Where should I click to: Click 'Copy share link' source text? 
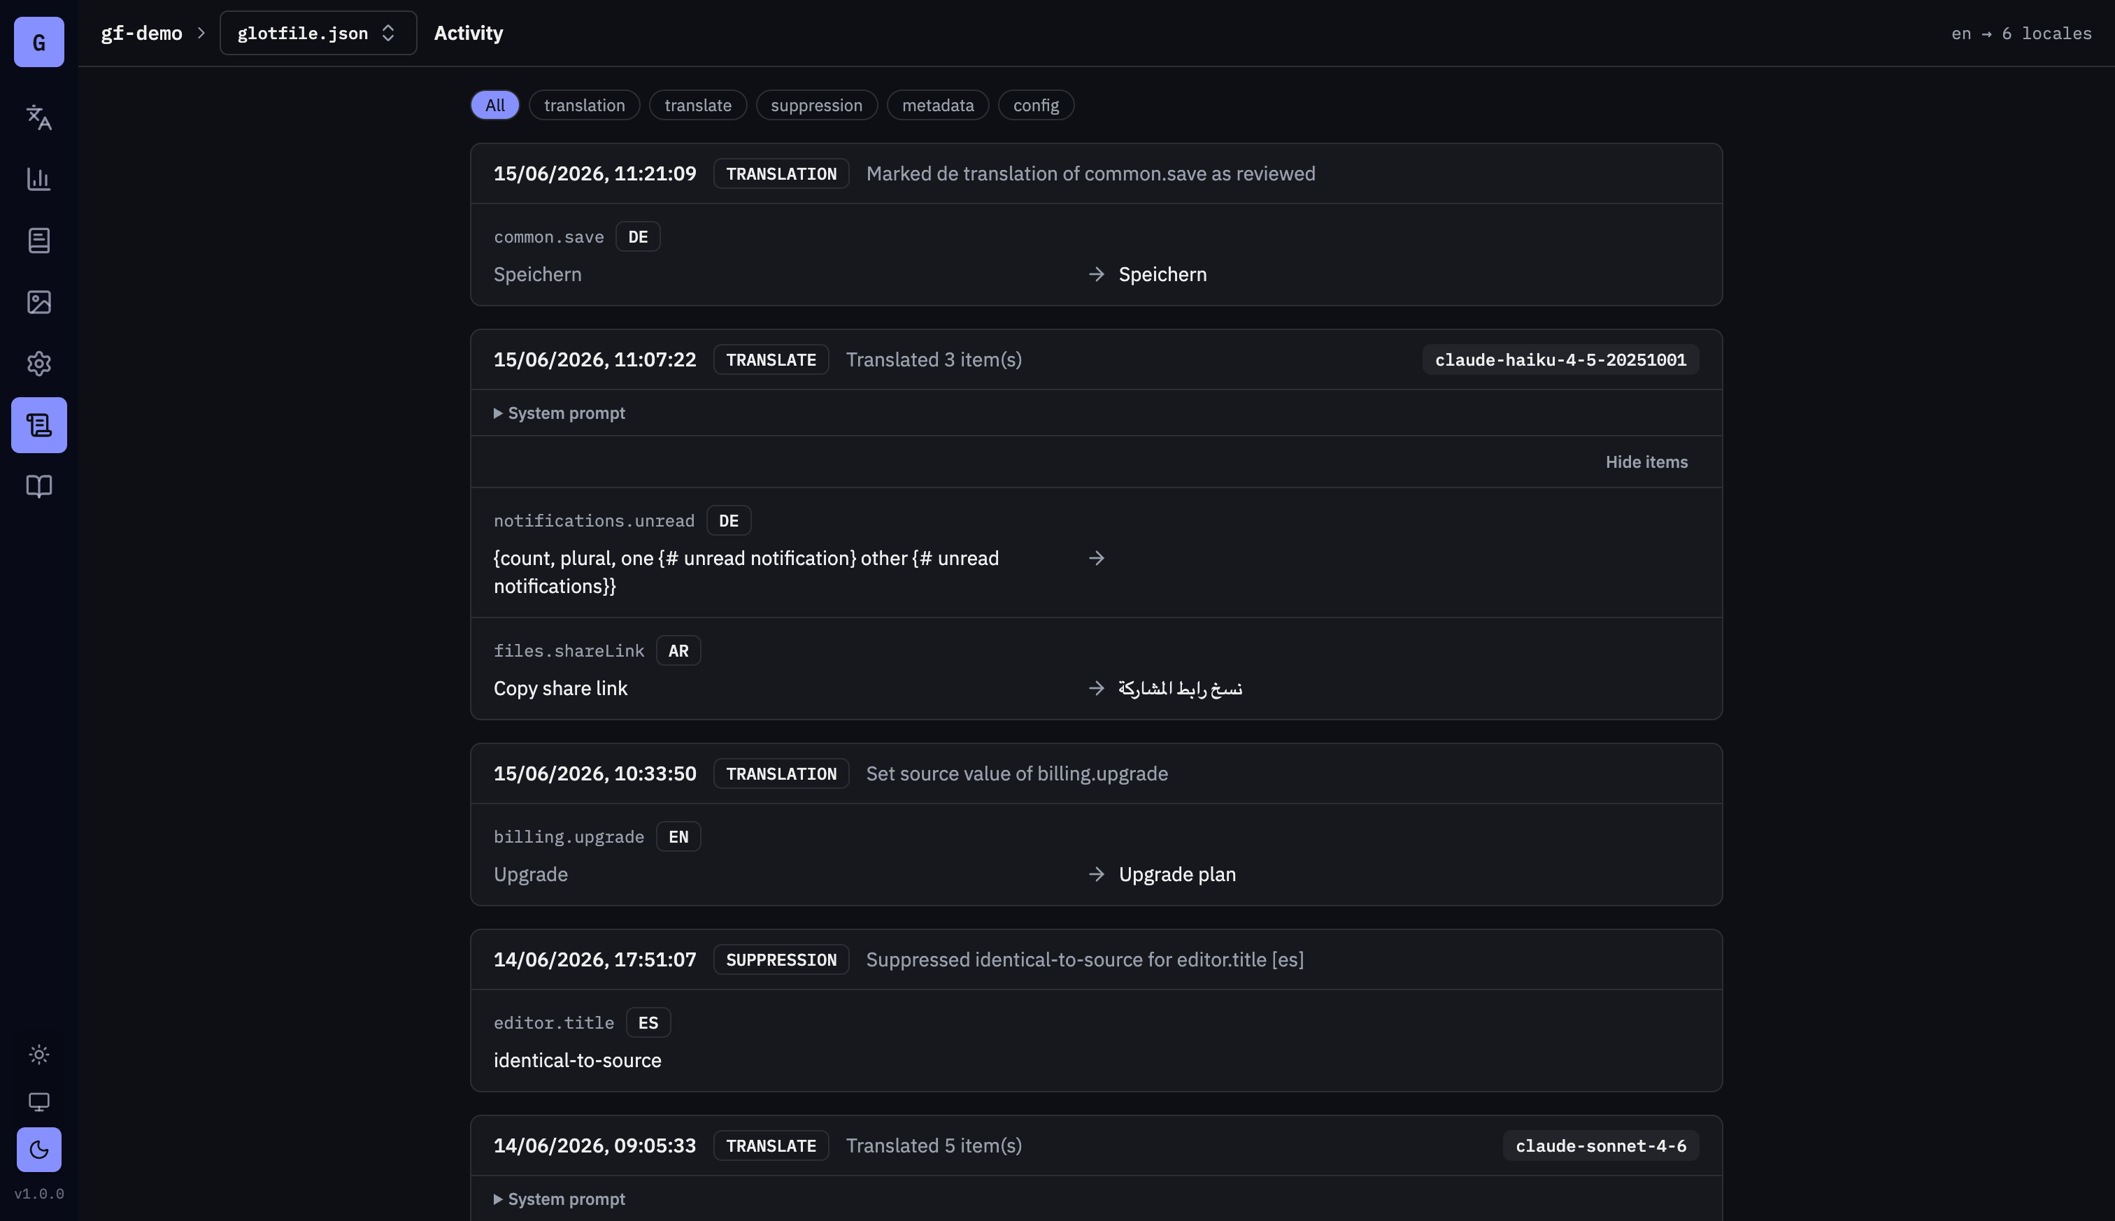(x=560, y=689)
